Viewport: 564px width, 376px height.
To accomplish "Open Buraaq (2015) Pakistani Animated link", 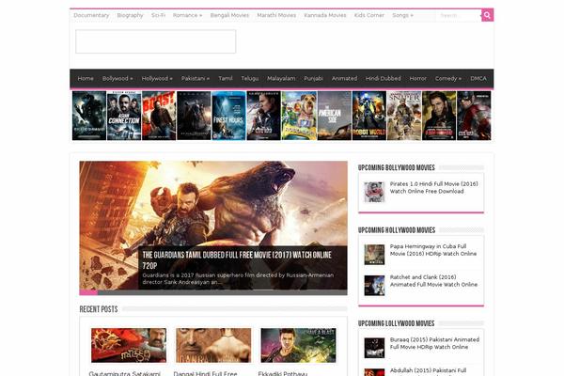I will (434, 343).
